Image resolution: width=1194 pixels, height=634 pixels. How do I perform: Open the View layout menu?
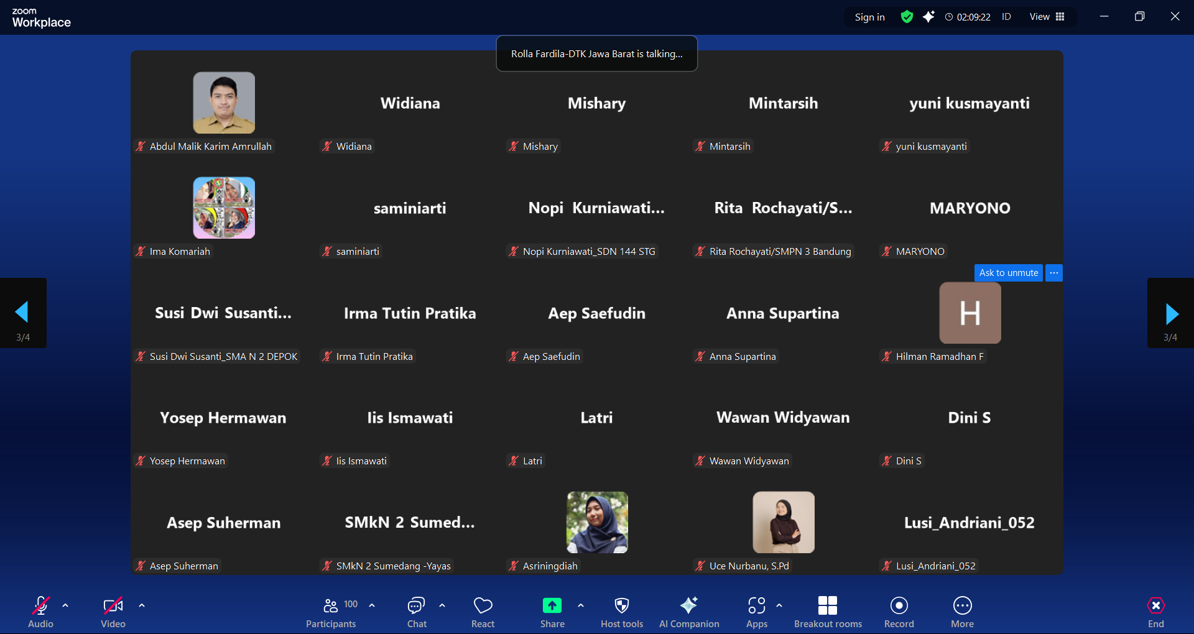coord(1047,17)
